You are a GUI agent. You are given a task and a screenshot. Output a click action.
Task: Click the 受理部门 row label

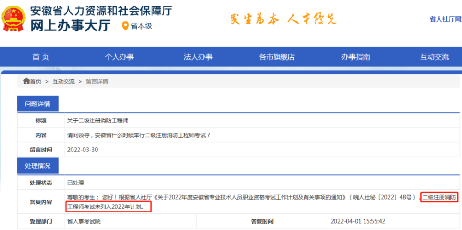pyautogui.click(x=41, y=221)
